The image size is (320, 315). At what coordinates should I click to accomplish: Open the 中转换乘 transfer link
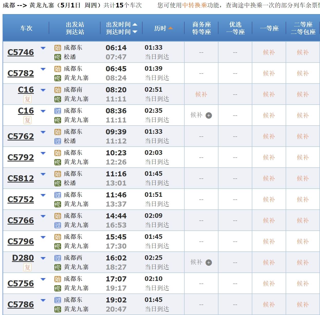click(194, 5)
